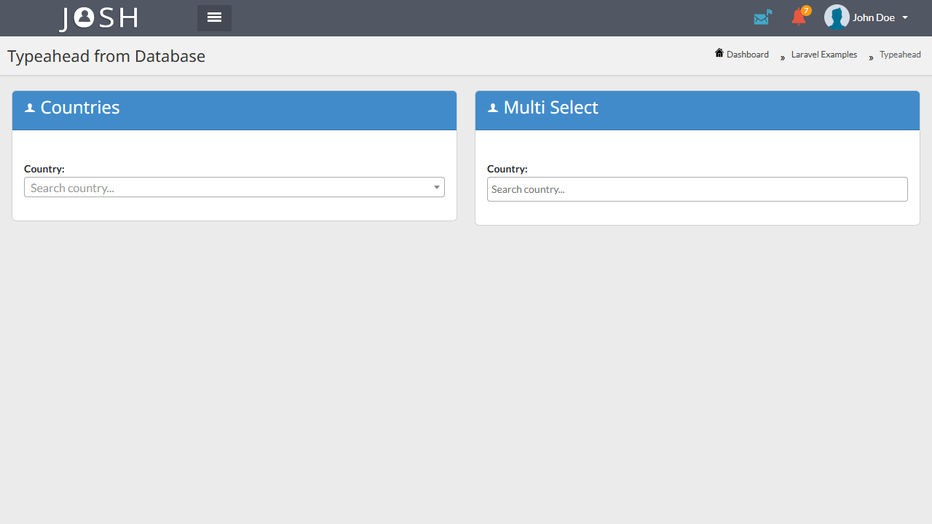This screenshot has height=524, width=932.
Task: Click the Typeahead from Database heading
Action: (x=106, y=55)
